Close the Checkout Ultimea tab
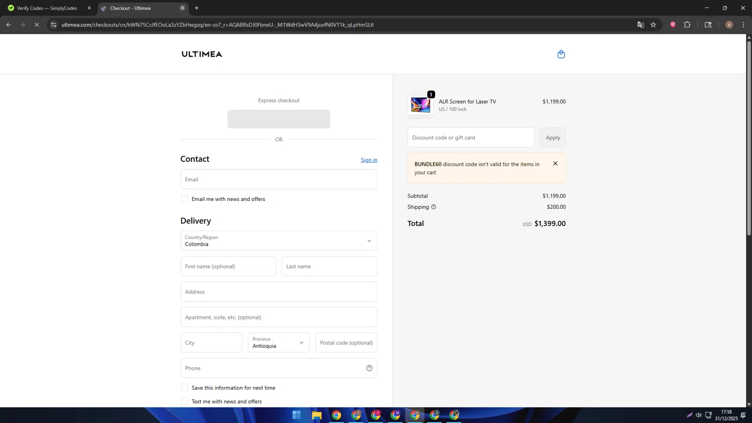Screen dimensions: 752x423 (x=182, y=8)
